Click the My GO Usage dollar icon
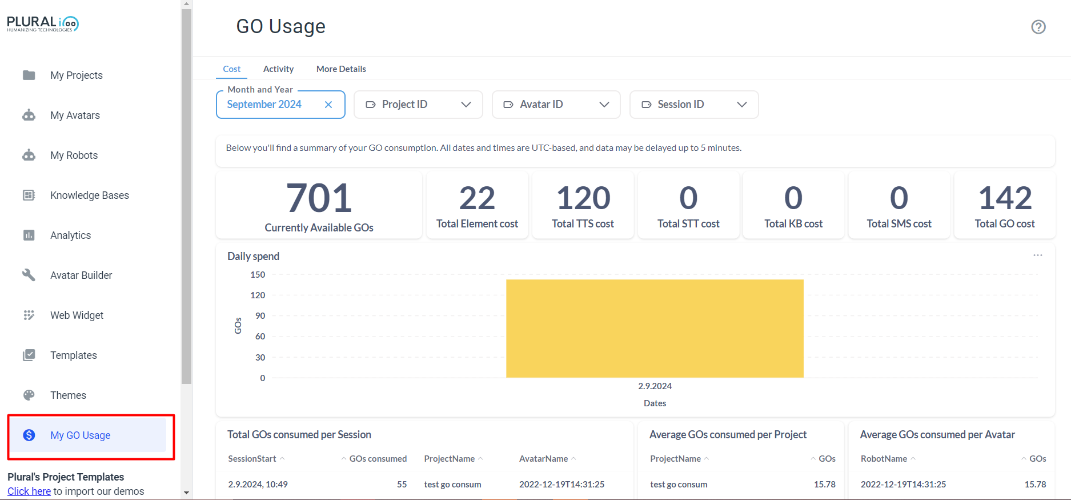The height and width of the screenshot is (500, 1071). [29, 435]
